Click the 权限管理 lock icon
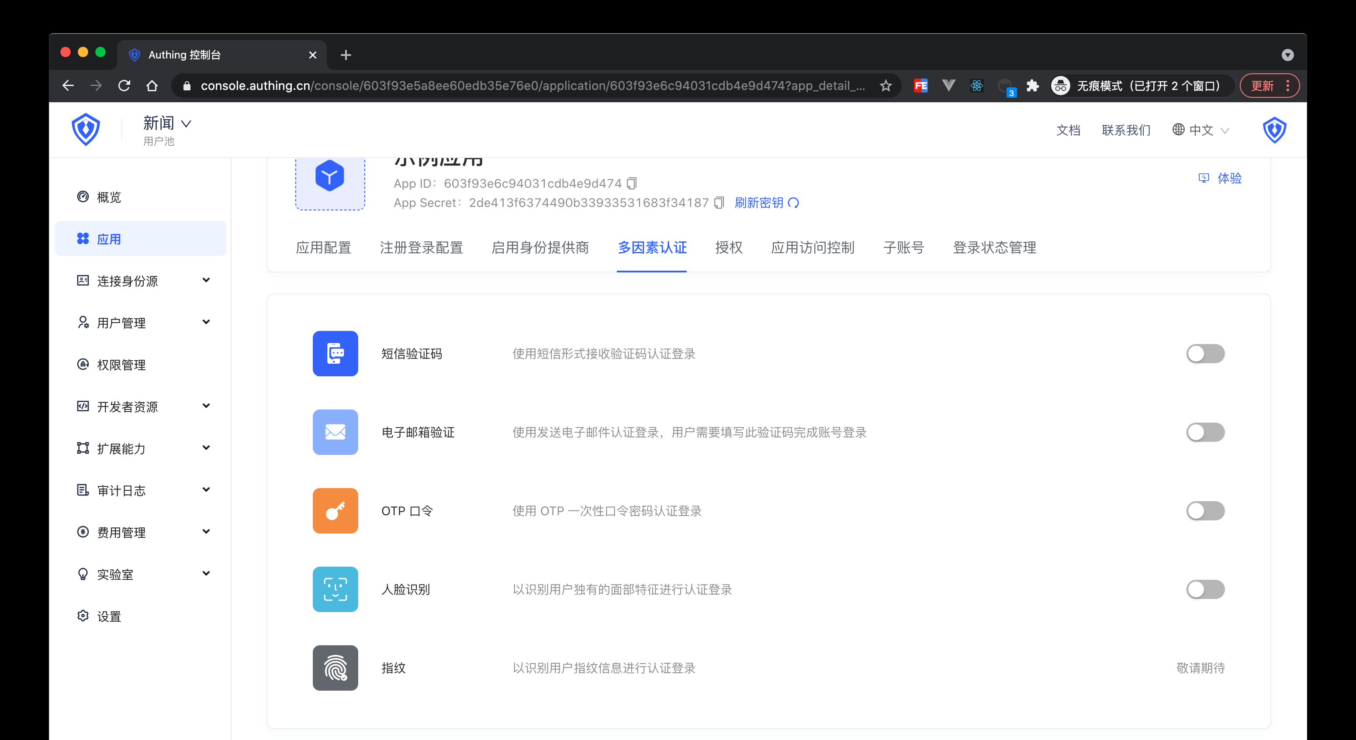Image resolution: width=1356 pixels, height=740 pixels. 83,364
